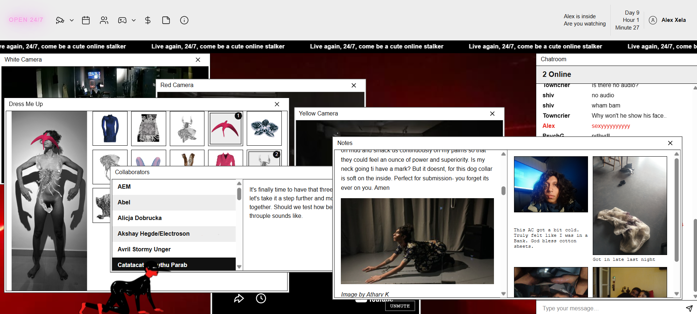Screen dimensions: 697x314
Task: Toggle the outfit item marked 2
Action: [x=264, y=158]
